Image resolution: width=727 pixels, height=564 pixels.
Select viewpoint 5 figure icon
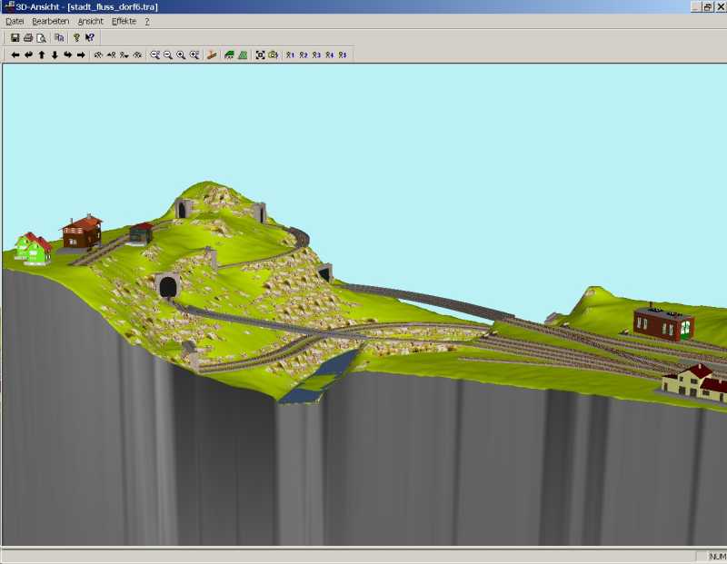pyautogui.click(x=343, y=54)
